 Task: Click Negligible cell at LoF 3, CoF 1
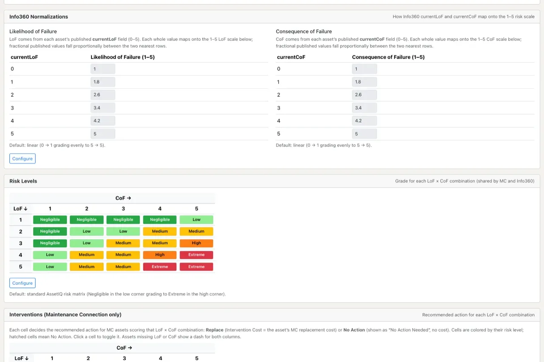(x=50, y=243)
